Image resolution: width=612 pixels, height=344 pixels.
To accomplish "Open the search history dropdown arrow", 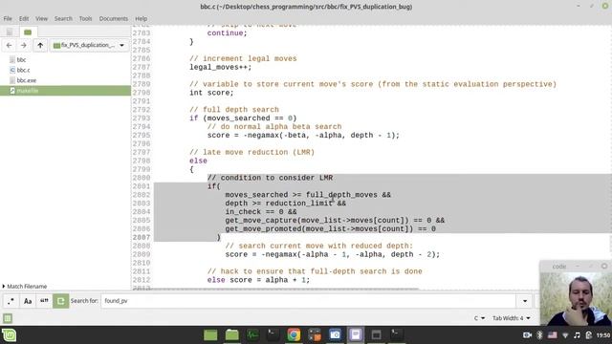I will (525, 301).
